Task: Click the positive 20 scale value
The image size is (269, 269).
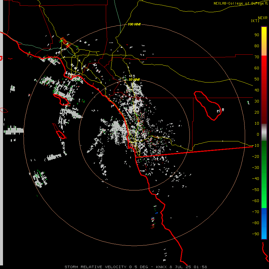Action: (x=257, y=112)
